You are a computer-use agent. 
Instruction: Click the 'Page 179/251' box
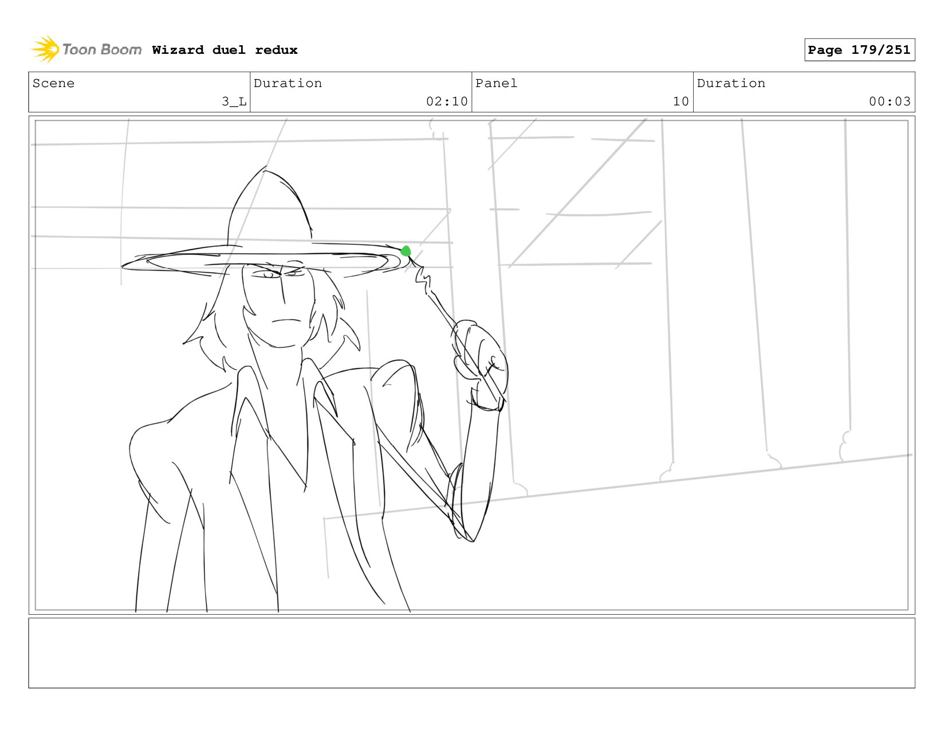[859, 50]
